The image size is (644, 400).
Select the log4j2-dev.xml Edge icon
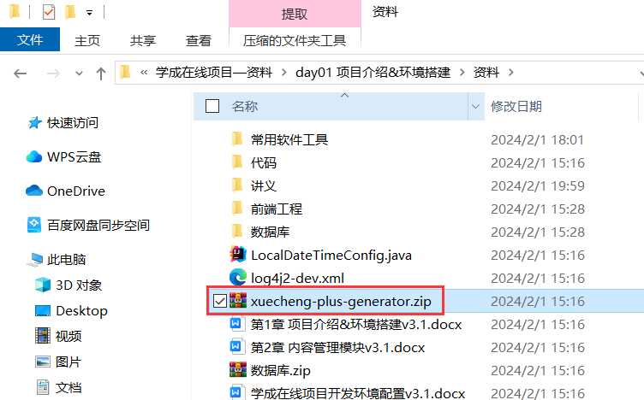237,278
